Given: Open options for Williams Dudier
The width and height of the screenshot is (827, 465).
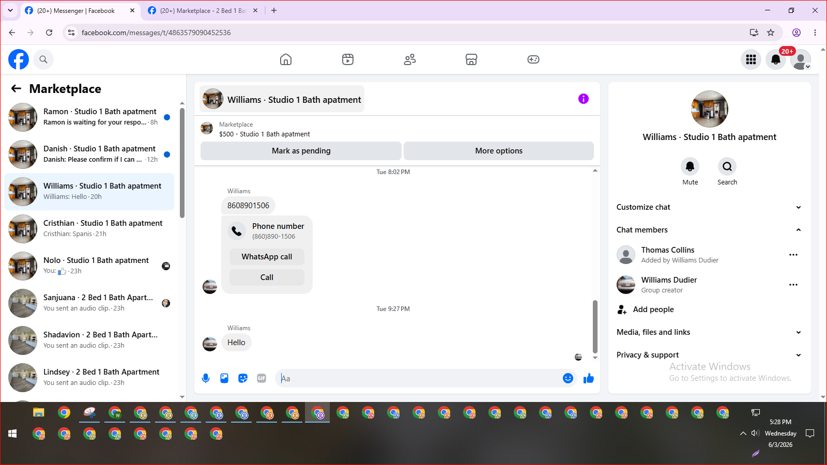Looking at the screenshot, I should [x=793, y=285].
